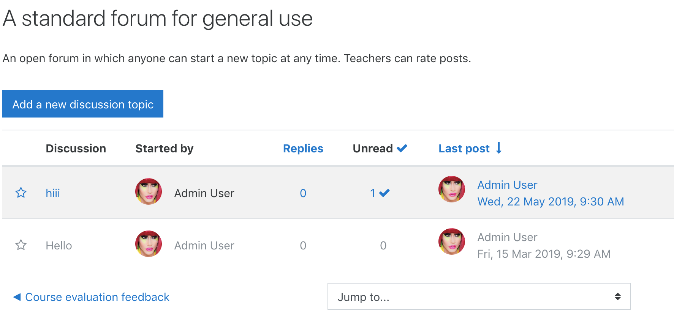
Task: Open the Wed, 22 May 2019 last post
Action: coord(551,202)
